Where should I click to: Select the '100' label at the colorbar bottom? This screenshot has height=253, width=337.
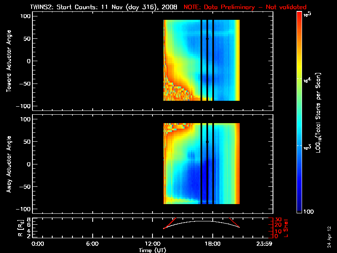tap(308, 212)
